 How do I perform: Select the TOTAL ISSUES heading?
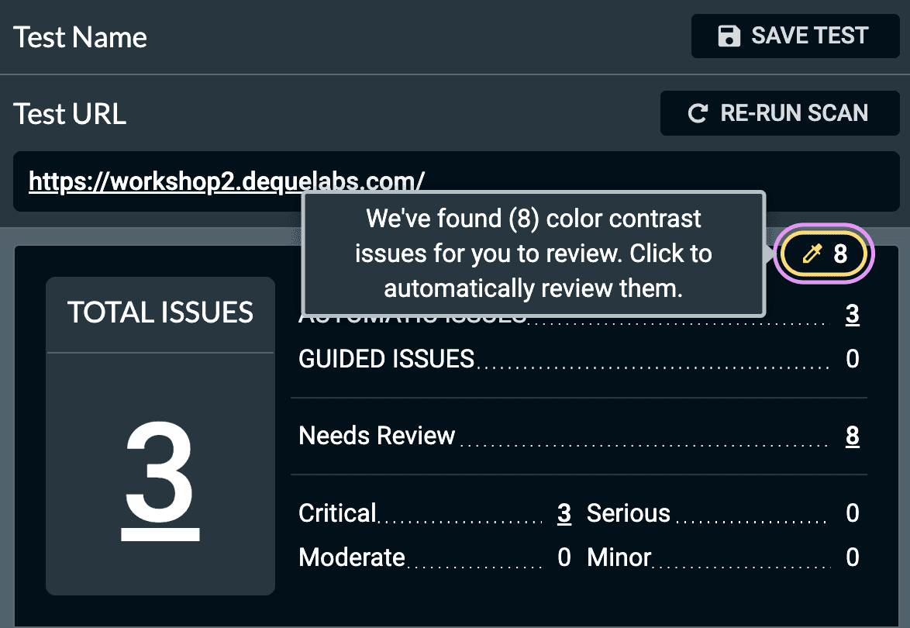coord(160,312)
